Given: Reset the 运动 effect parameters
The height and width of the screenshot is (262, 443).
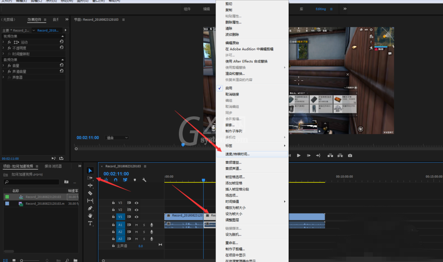Looking at the screenshot, I should click(x=61, y=42).
